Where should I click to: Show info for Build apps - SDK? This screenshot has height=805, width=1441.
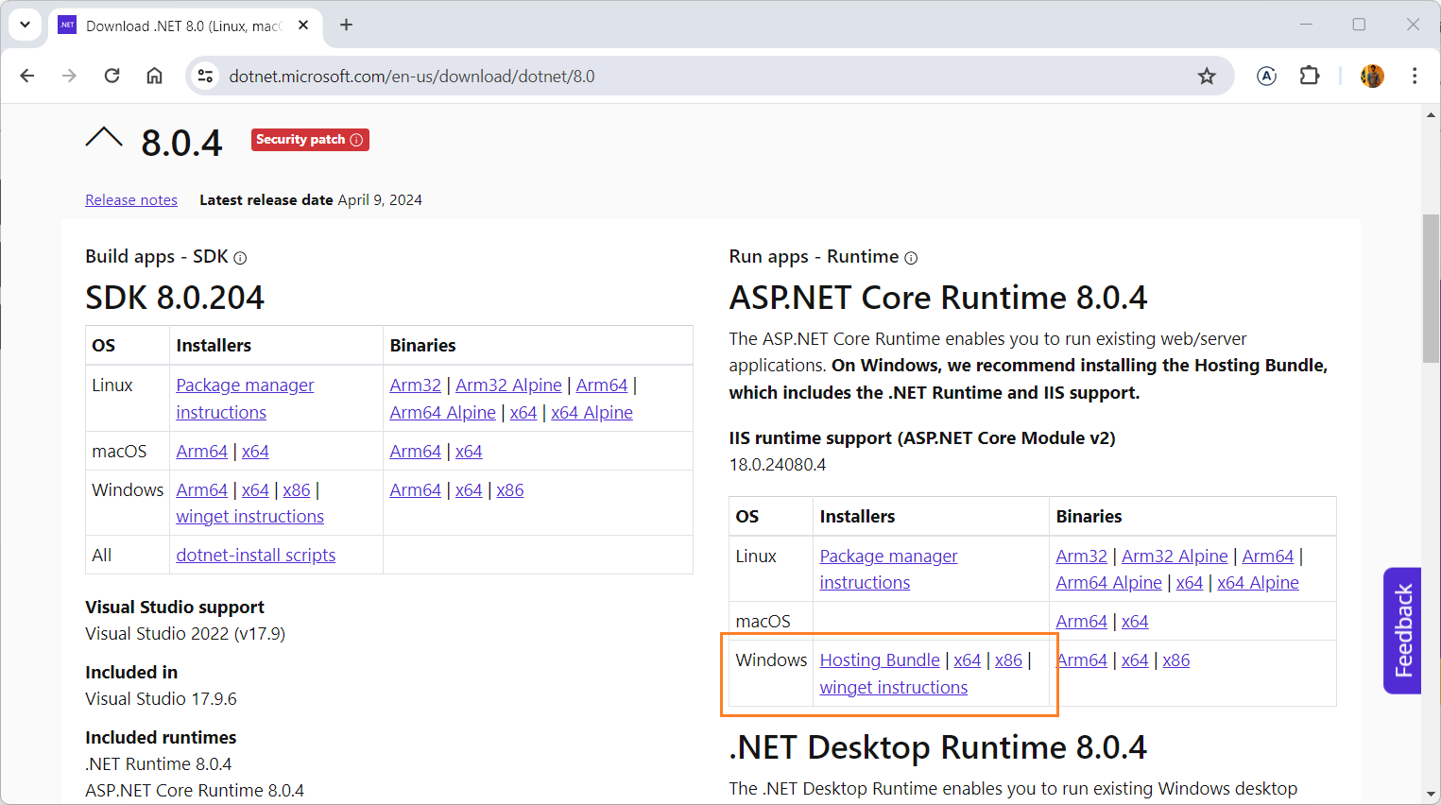[x=240, y=258]
